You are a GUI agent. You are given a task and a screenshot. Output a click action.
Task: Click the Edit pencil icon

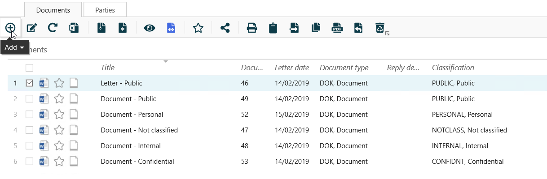pos(31,28)
